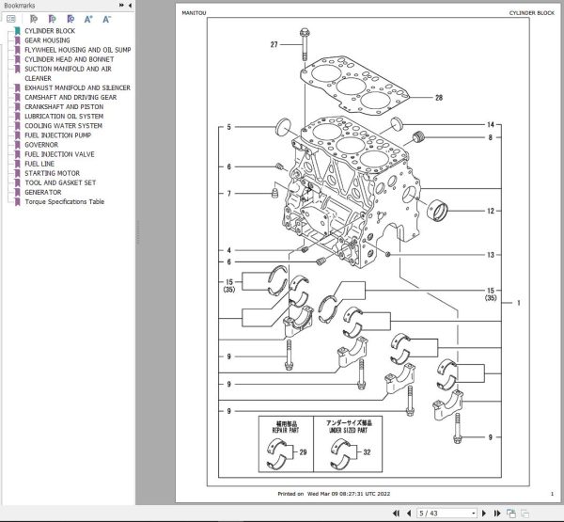Click the MANITOU header text on page
Screen dimensions: 564x522
tap(194, 13)
